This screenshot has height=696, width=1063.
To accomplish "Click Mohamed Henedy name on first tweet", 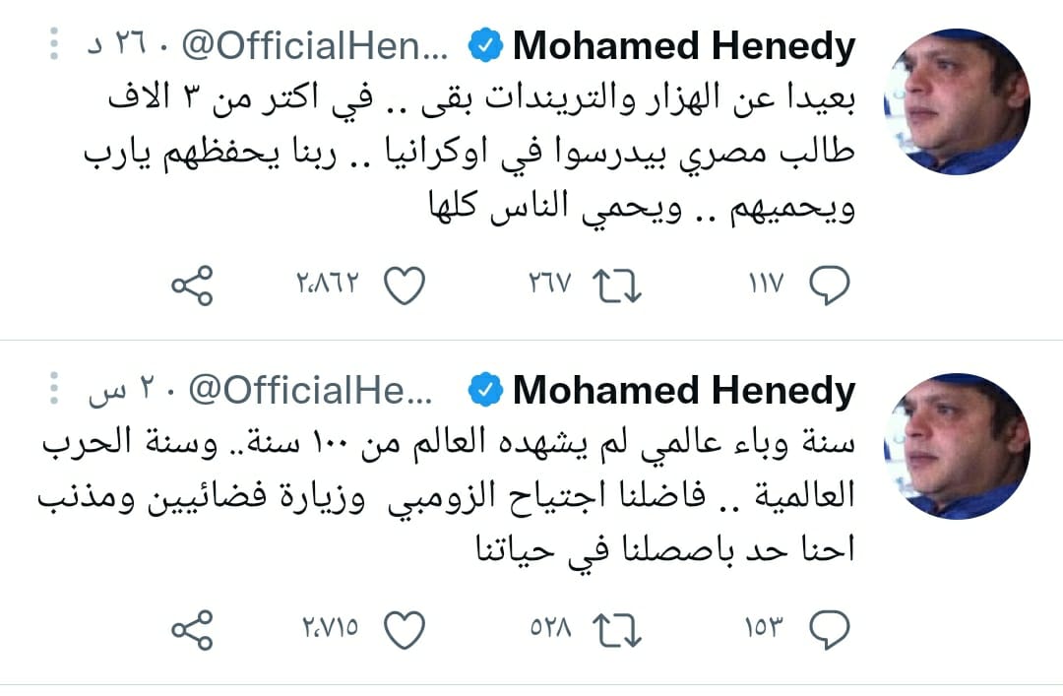I will tap(683, 46).
